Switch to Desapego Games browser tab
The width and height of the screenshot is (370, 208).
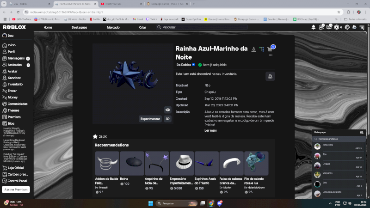tap(167, 4)
